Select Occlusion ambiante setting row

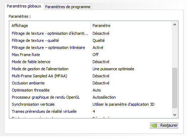pyautogui.click(x=91, y=83)
